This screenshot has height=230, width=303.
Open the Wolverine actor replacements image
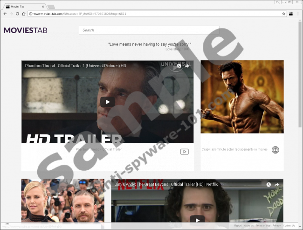pos(242,97)
